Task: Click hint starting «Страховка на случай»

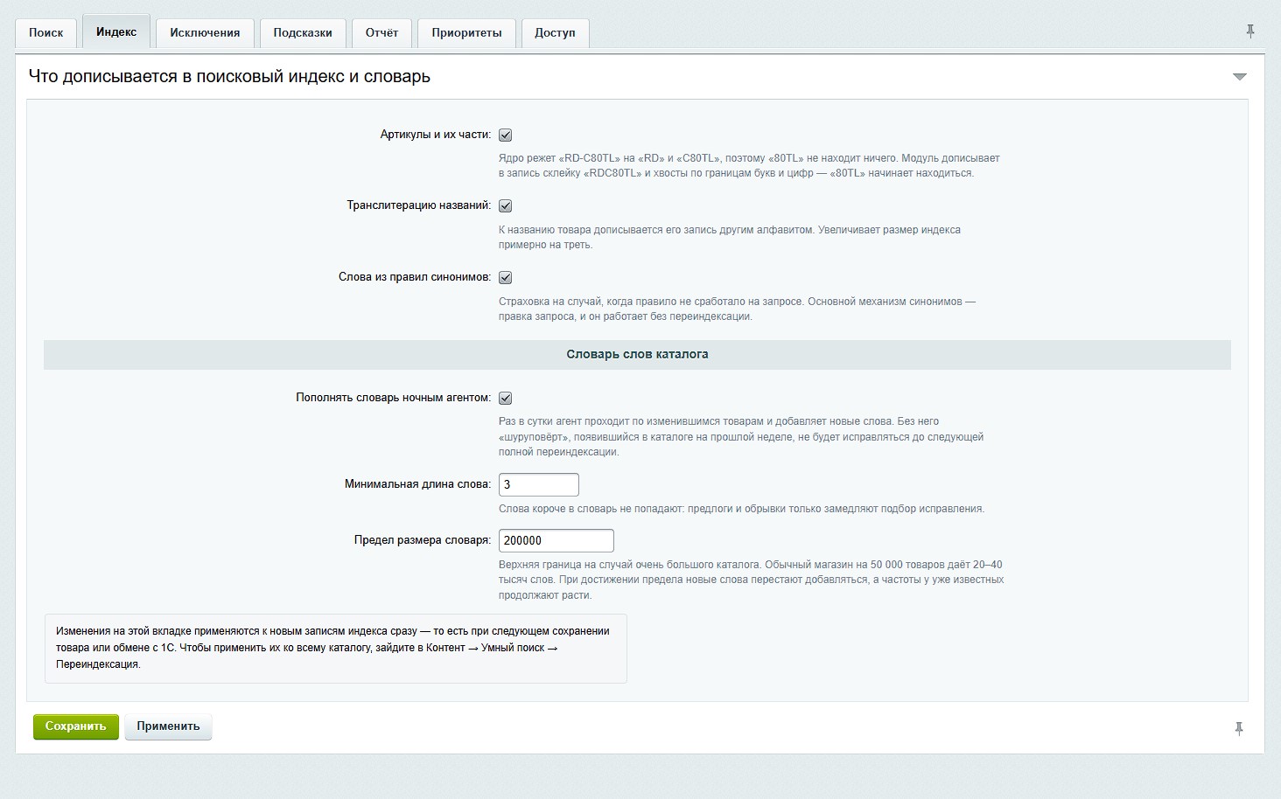Action: [x=737, y=309]
